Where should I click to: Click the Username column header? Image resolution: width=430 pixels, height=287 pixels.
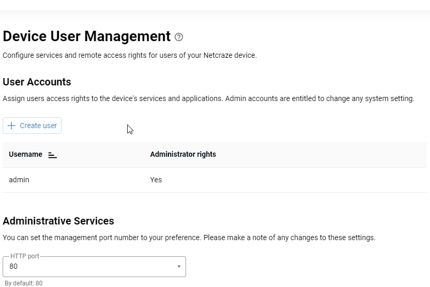point(26,154)
